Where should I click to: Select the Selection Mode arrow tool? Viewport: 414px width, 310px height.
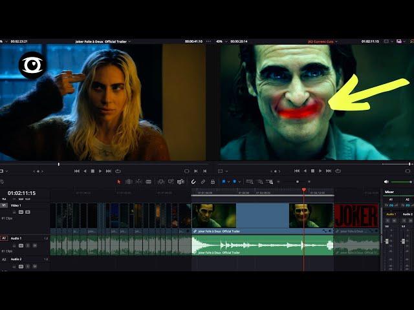click(x=119, y=181)
